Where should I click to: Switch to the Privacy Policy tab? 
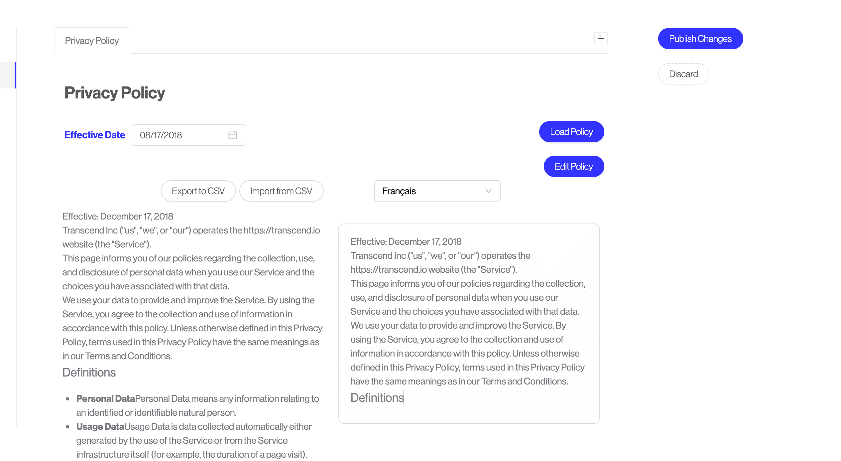[92, 41]
